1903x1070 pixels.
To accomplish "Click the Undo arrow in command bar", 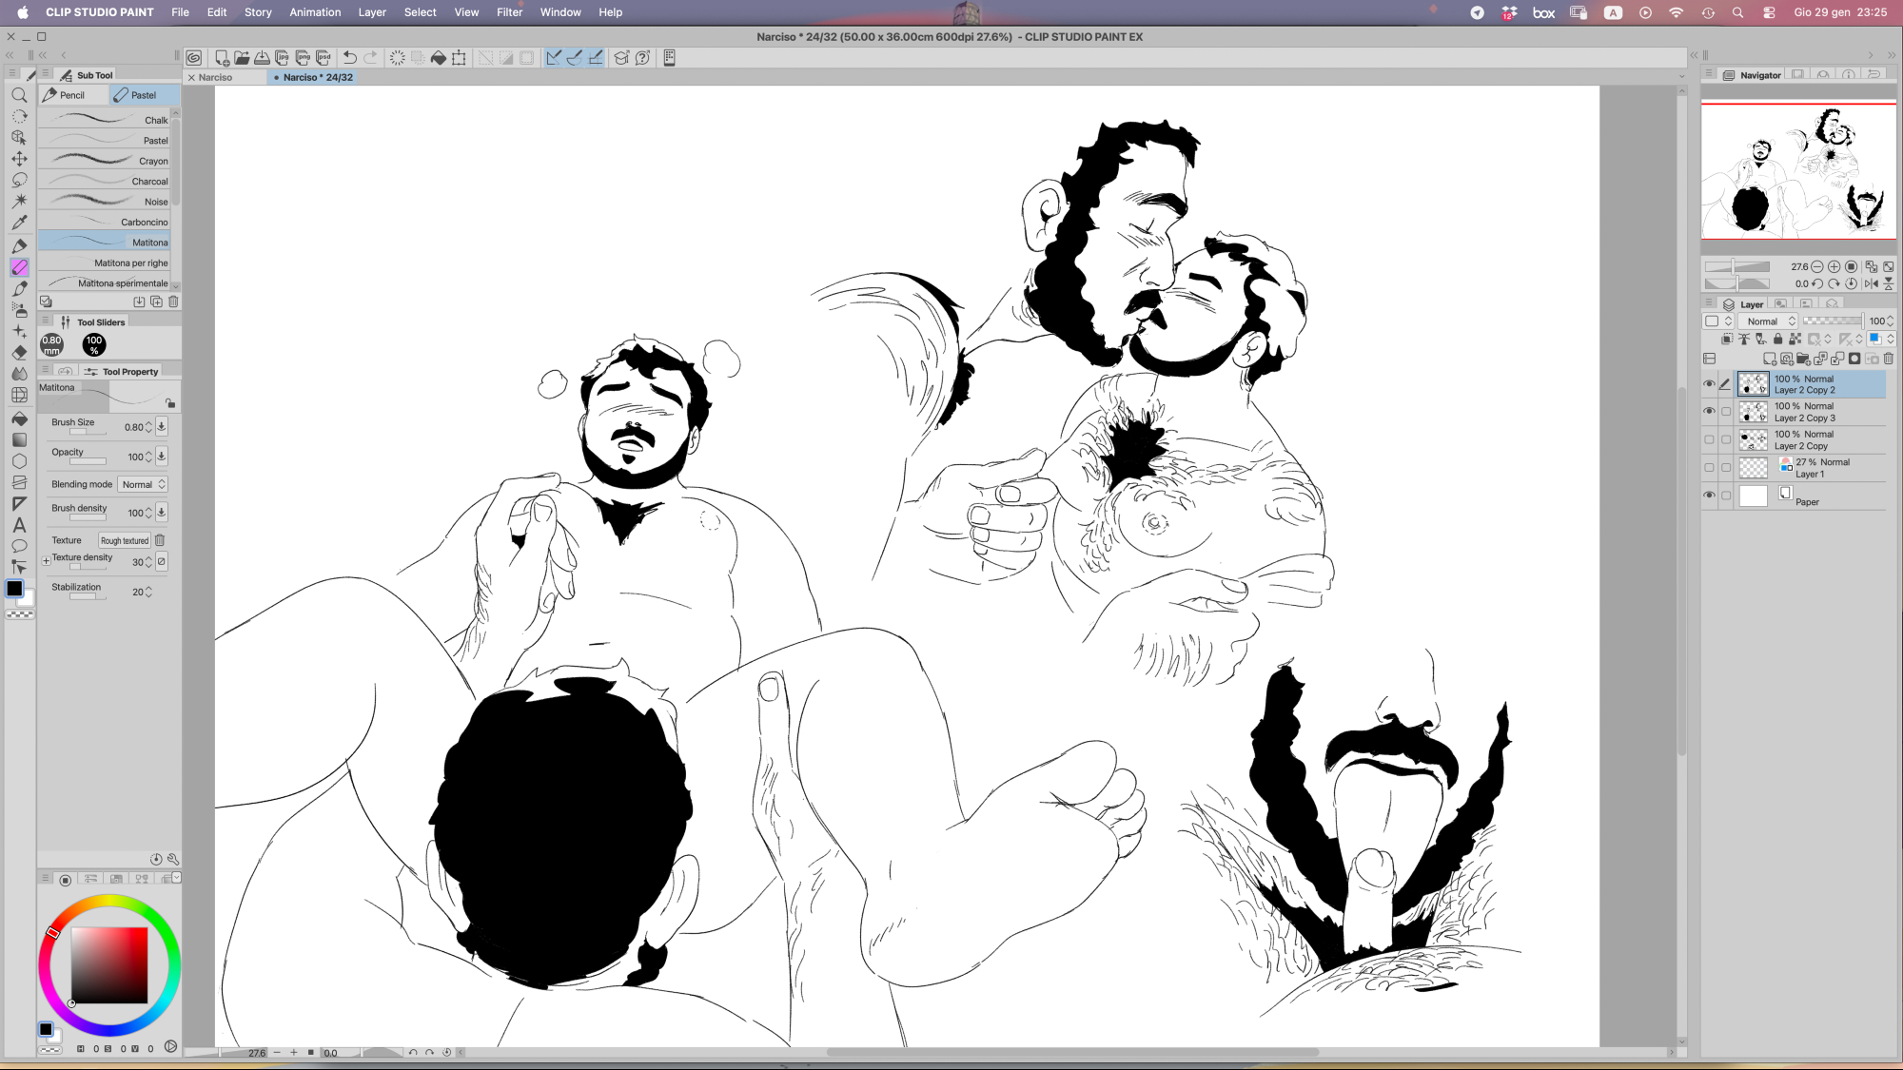I will pos(350,58).
